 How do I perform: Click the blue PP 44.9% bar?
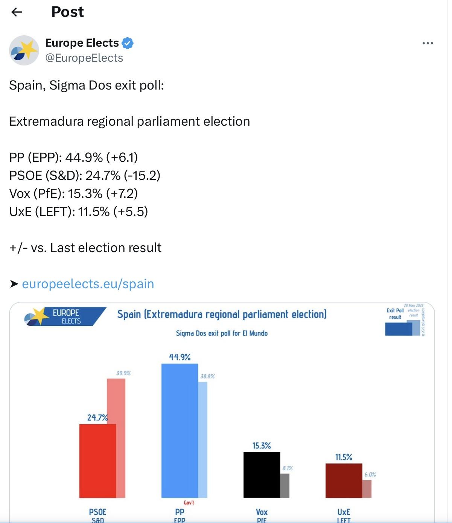[180, 430]
